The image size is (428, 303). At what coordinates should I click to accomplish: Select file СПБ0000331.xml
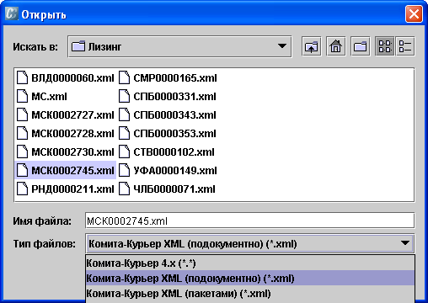pyautogui.click(x=168, y=97)
